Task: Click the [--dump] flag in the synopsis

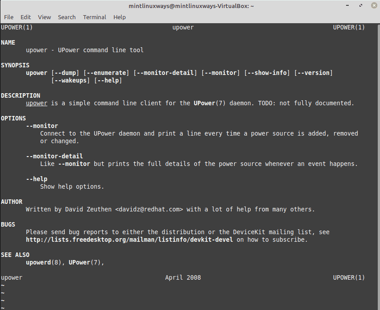Action: pyautogui.click(x=65, y=73)
